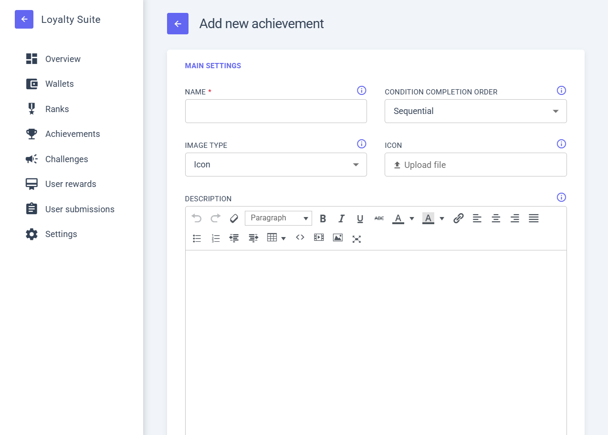The height and width of the screenshot is (435, 608).
Task: Insert a bulleted list
Action: click(197, 238)
